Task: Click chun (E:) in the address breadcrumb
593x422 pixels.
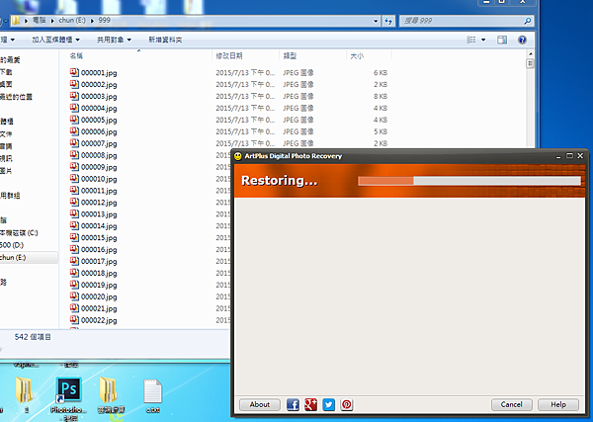Action: pyautogui.click(x=72, y=21)
